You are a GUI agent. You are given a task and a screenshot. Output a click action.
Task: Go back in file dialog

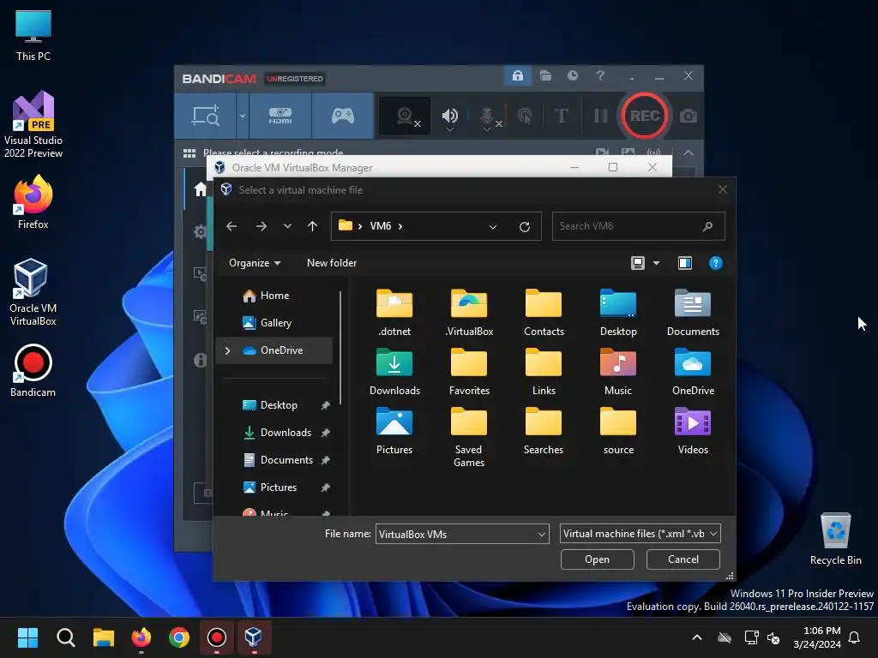pos(232,226)
